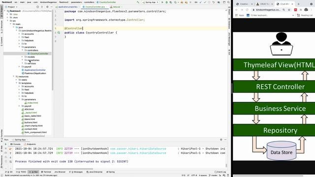Click the controllers breadcrumb in navigation bar
The image size is (315, 177).
pos(89,2)
